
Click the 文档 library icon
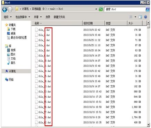click(x=9, y=58)
